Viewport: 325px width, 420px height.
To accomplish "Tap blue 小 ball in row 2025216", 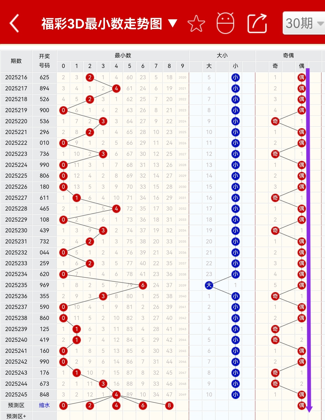I will click(x=235, y=77).
